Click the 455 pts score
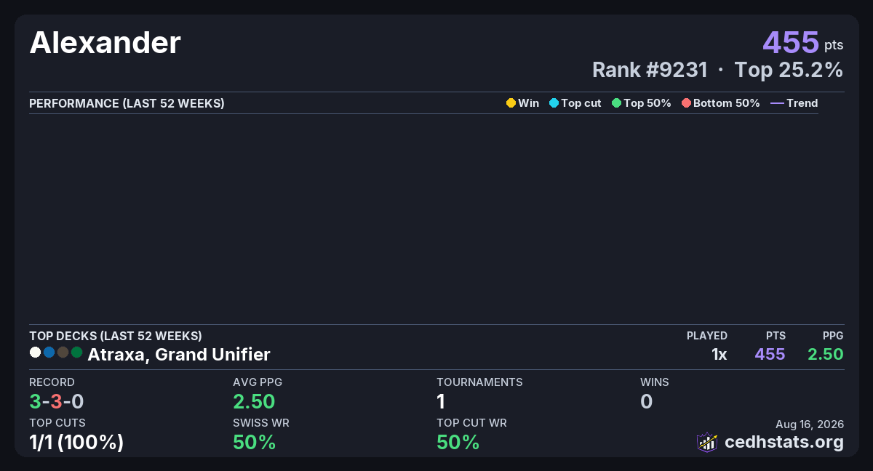The height and width of the screenshot is (471, 873). [x=803, y=42]
